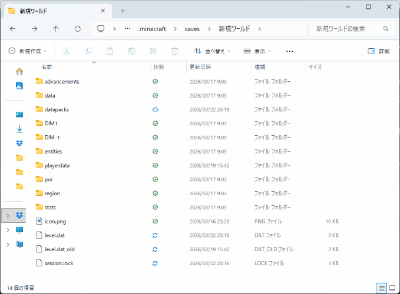Select the data folder
This screenshot has height=294, width=400.
tap(49, 95)
